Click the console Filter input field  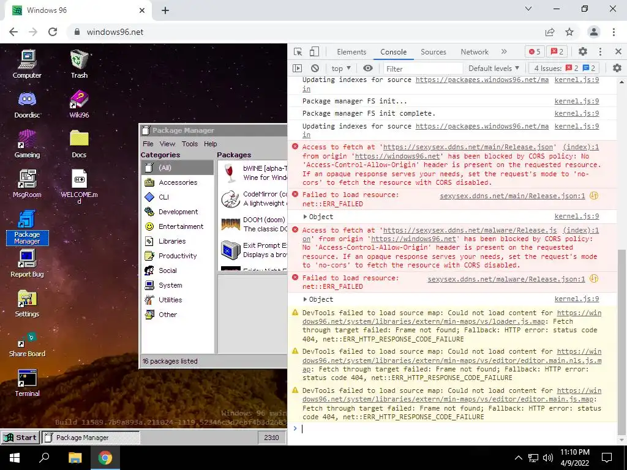coord(422,69)
